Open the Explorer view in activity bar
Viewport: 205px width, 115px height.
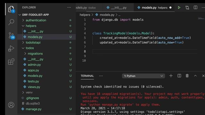11,9
